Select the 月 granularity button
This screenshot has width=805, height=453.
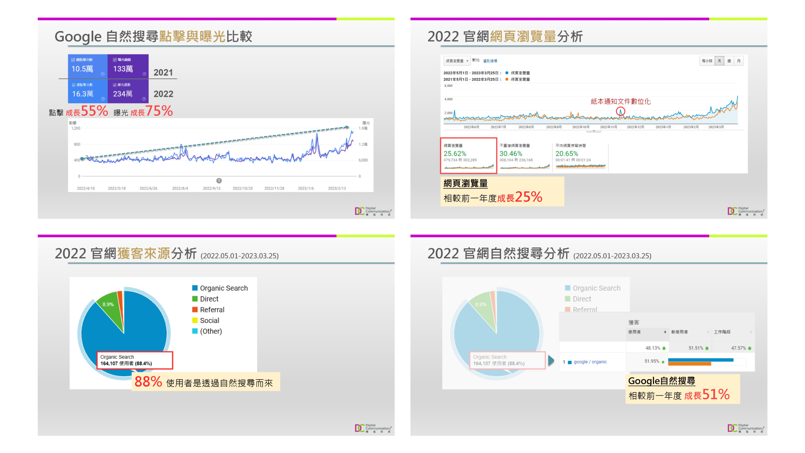pyautogui.click(x=739, y=61)
